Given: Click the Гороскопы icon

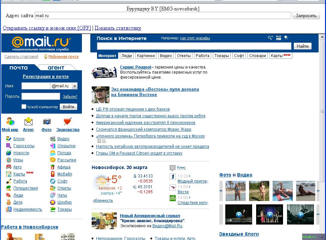Looking at the screenshot, I should (x=8, y=146).
